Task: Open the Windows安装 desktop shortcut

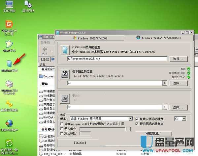Action: (x=9, y=65)
